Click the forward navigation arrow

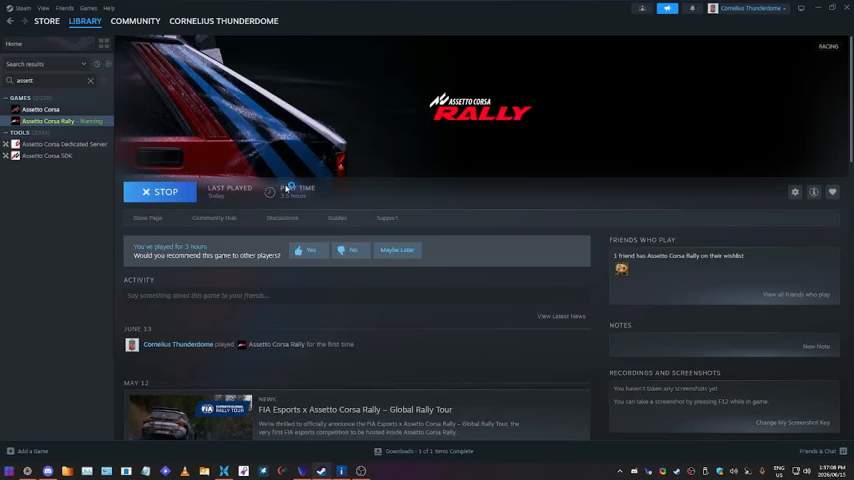(24, 21)
